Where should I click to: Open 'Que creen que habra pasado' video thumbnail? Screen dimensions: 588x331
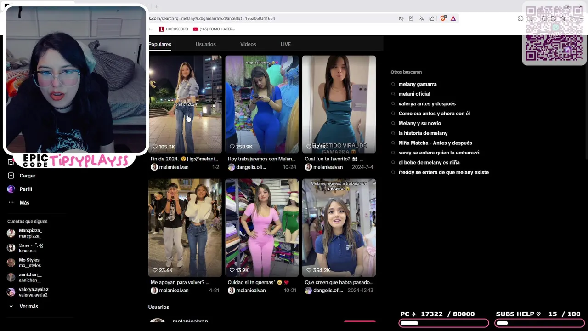point(339,228)
